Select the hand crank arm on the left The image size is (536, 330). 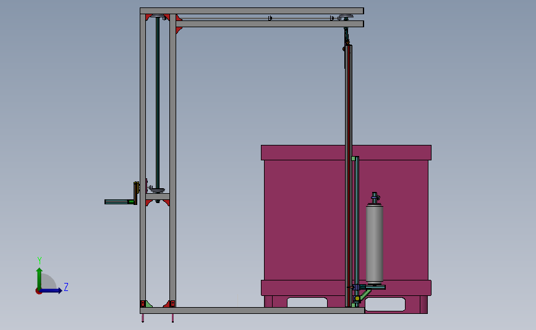(x=119, y=202)
